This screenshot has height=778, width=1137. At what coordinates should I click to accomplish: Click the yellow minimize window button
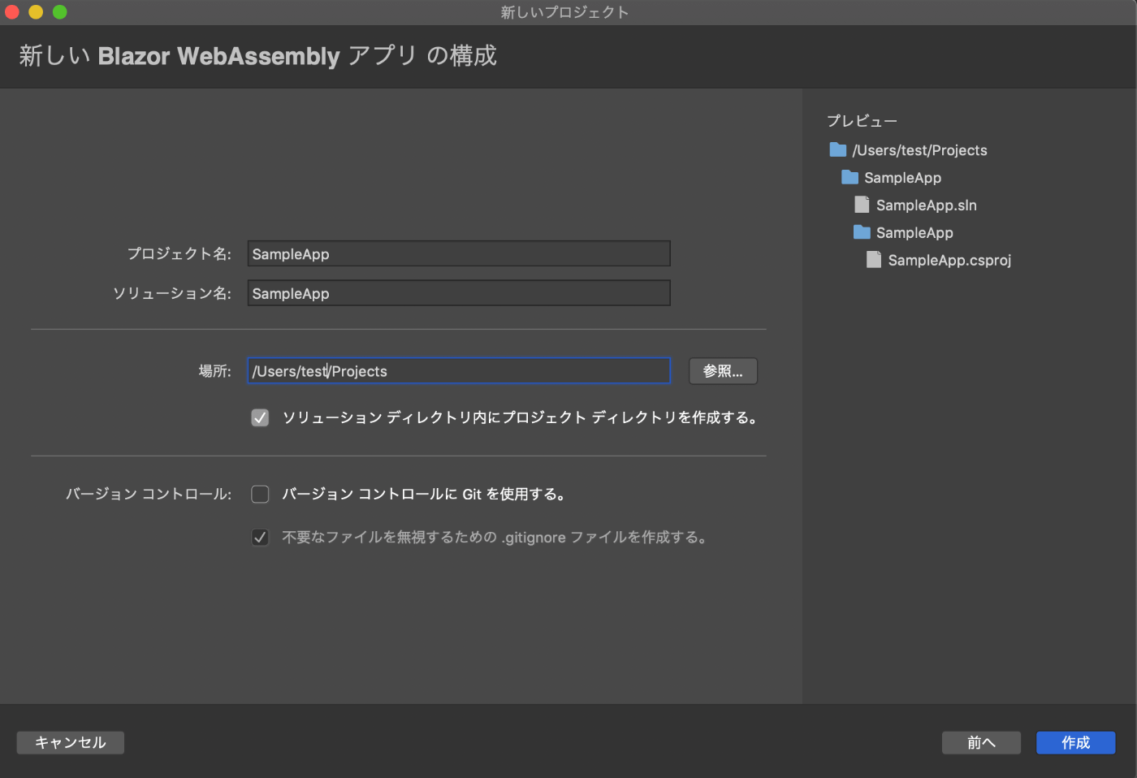pyautogui.click(x=36, y=11)
